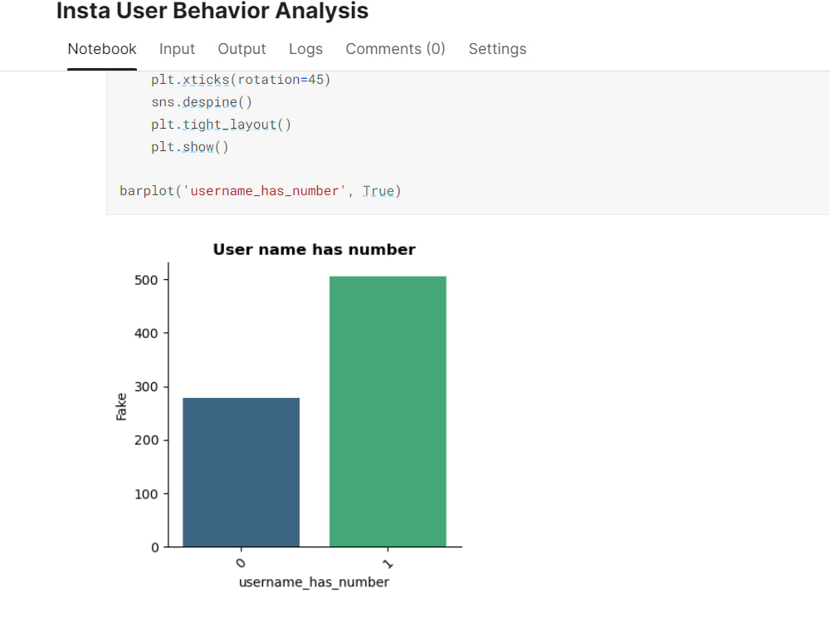The height and width of the screenshot is (623, 830).
Task: View the Logs tab
Action: 305,49
